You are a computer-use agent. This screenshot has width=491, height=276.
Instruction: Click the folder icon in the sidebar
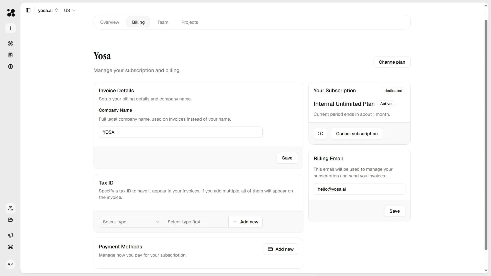10,220
